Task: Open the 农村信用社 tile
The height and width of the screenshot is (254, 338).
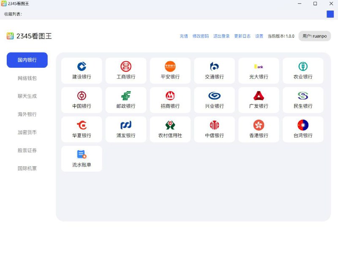Action: coord(170,130)
